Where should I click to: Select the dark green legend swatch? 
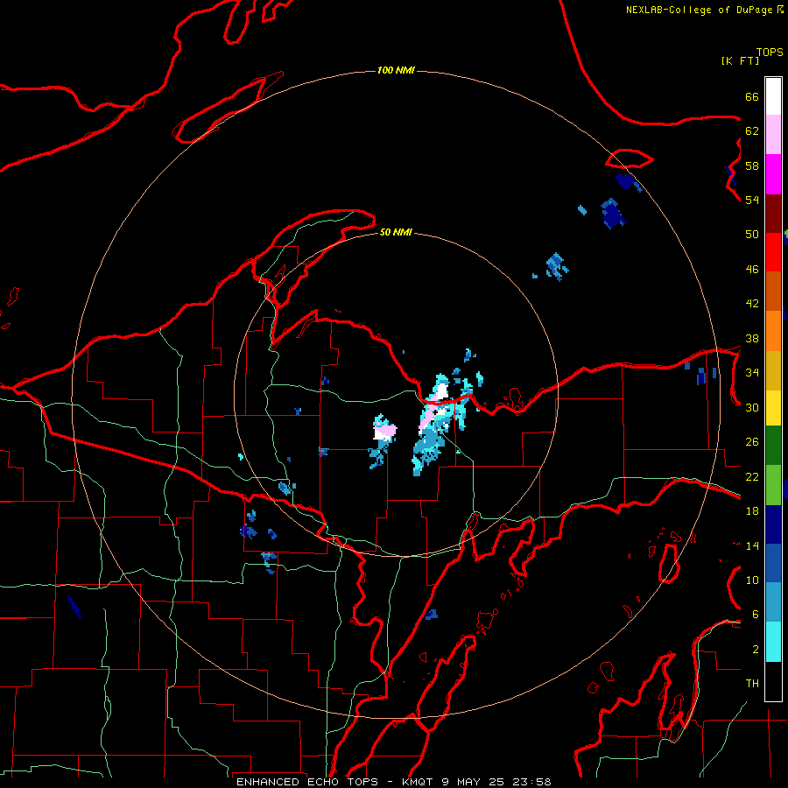tap(773, 446)
